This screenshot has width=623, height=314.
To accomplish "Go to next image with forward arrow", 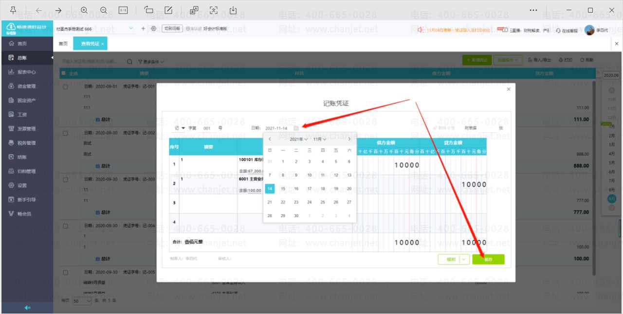I will (x=58, y=10).
